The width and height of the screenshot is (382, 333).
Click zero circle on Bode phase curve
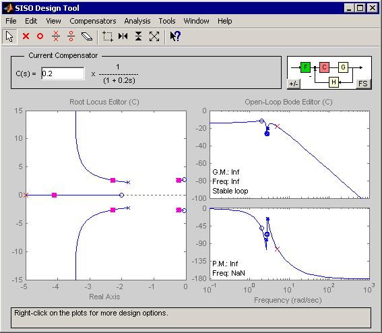(261, 229)
